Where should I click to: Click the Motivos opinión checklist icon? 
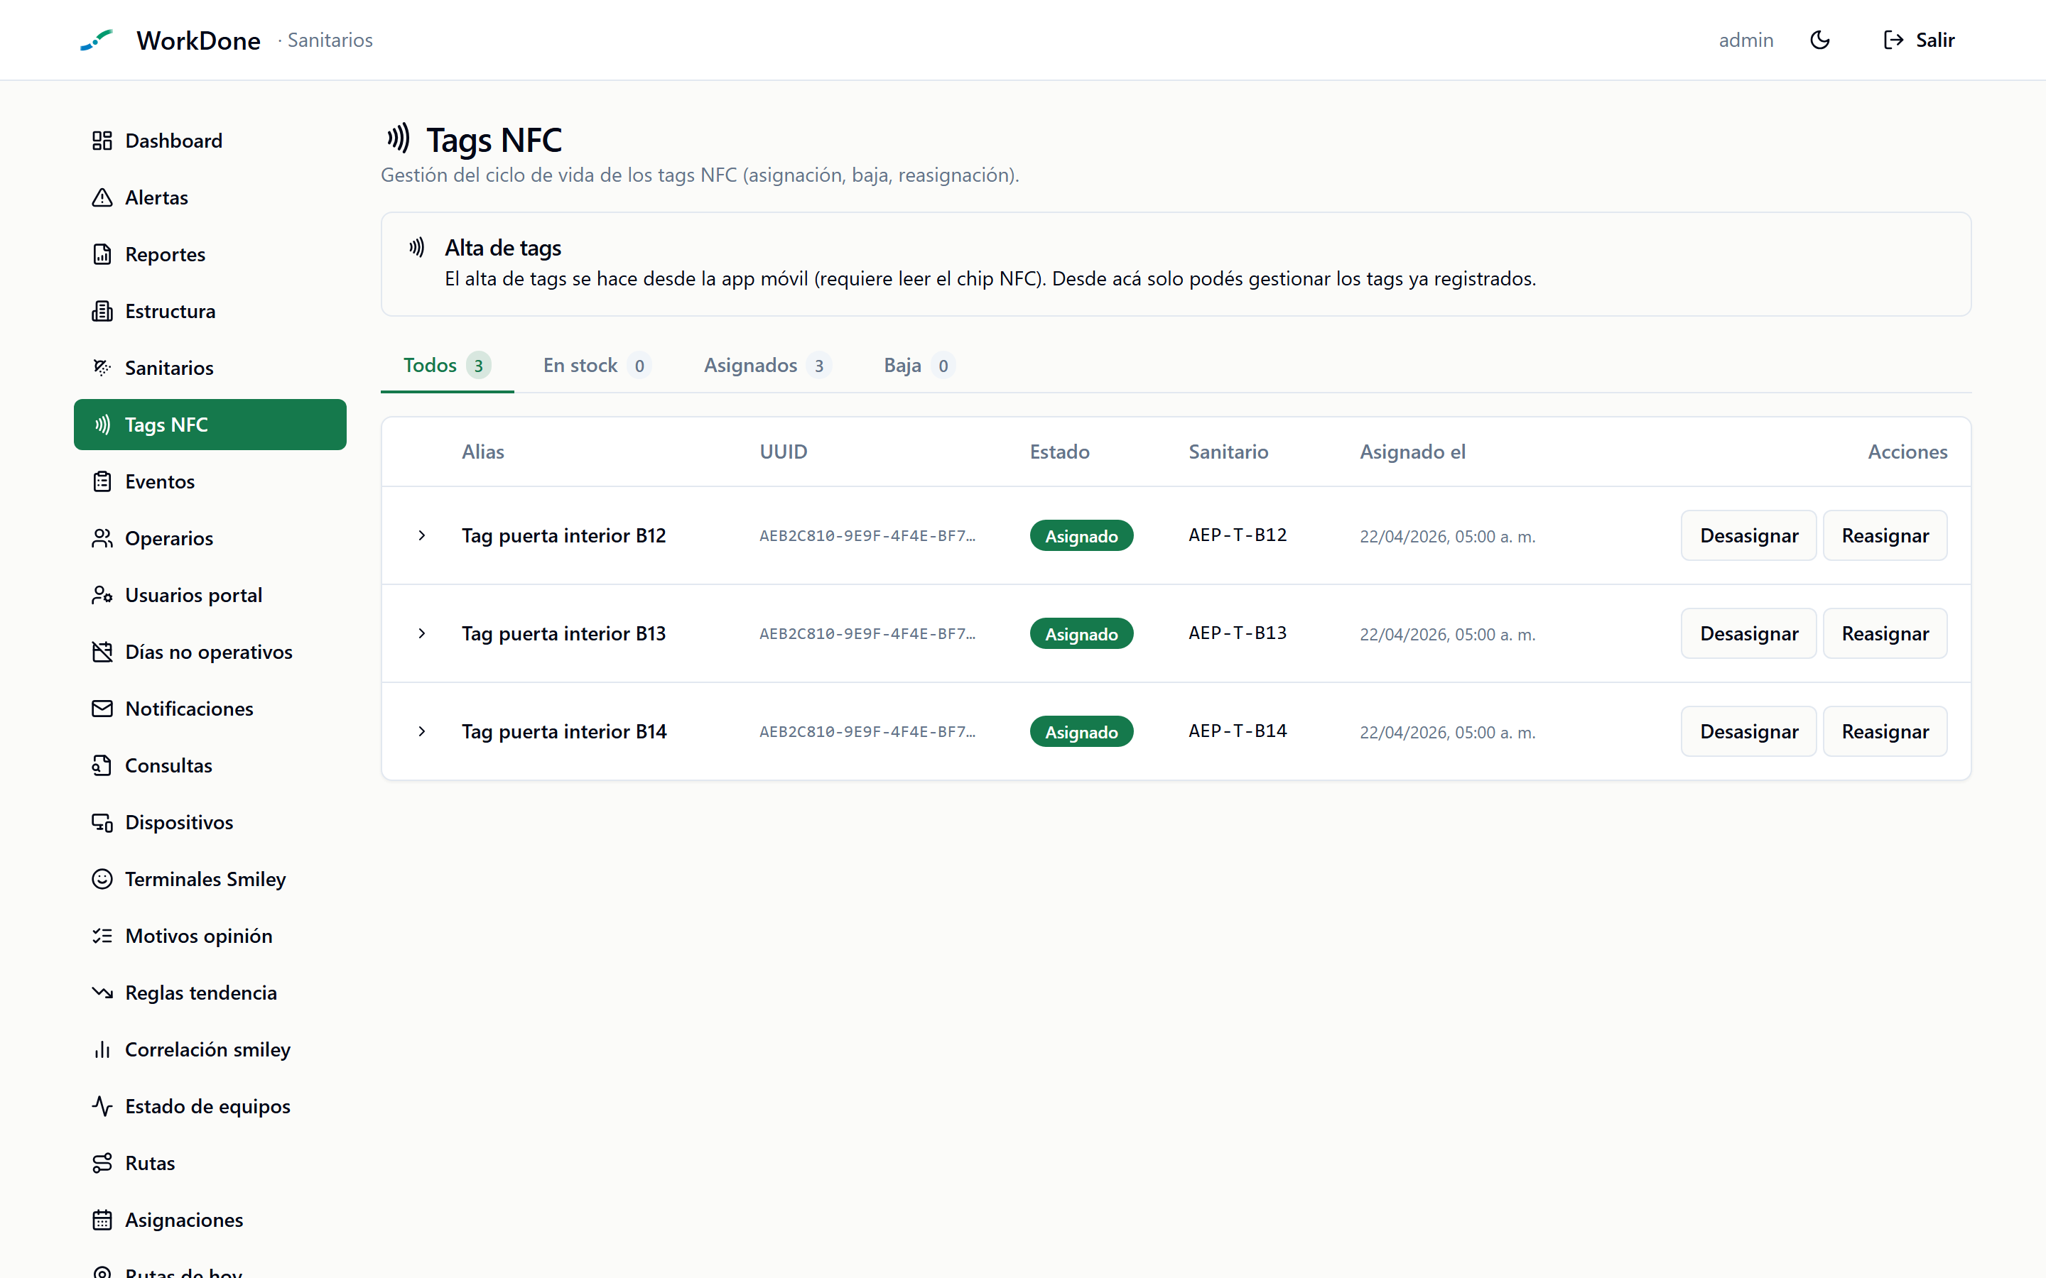[102, 936]
